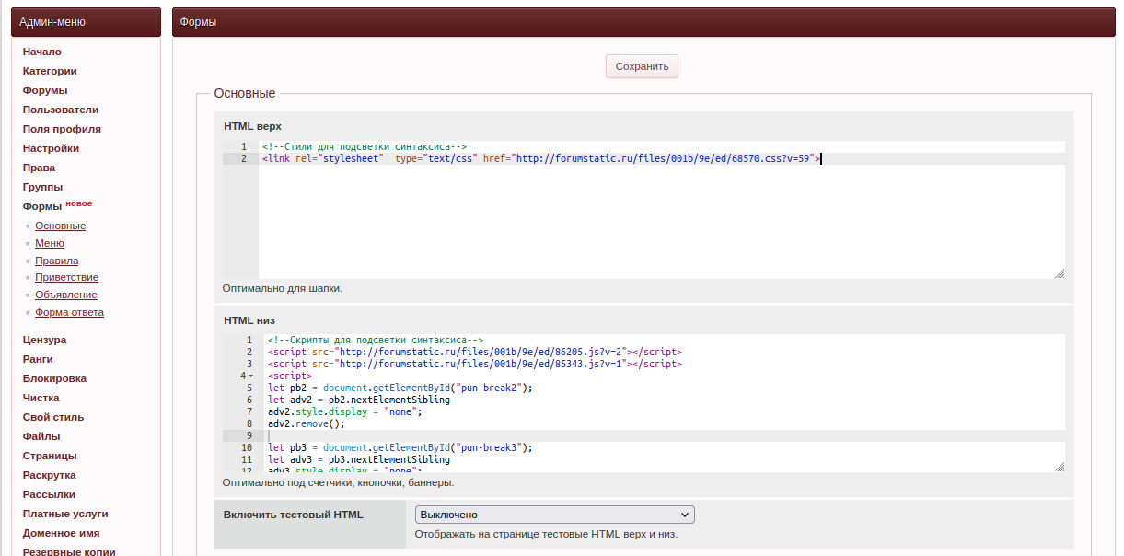Grab the HTML низ editor resize handle
Image resolution: width=1124 pixels, height=556 pixels.
coord(1060,467)
